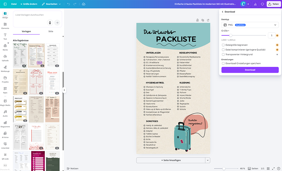Select the GROCERY LIST template thumbnail
282x171 pixels.
tap(38, 161)
